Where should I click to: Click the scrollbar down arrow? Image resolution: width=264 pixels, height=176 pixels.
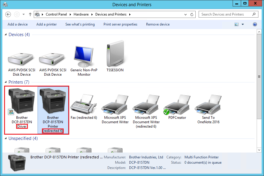[259, 150]
